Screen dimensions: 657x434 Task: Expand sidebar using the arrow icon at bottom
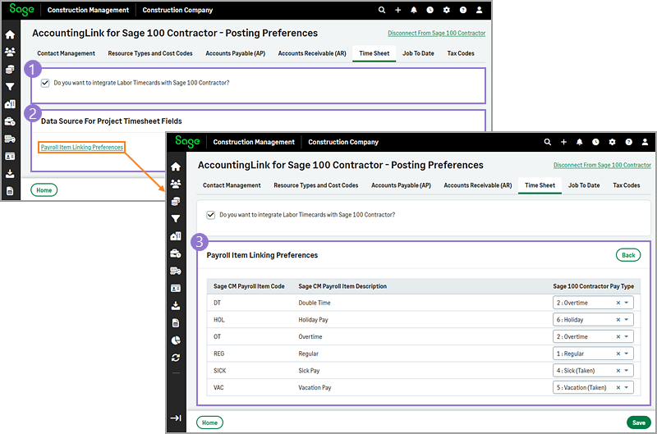pyautogui.click(x=176, y=418)
